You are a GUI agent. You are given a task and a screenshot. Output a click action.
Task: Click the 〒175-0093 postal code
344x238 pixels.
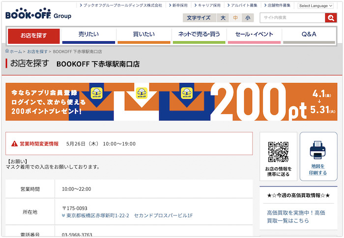(x=75, y=208)
